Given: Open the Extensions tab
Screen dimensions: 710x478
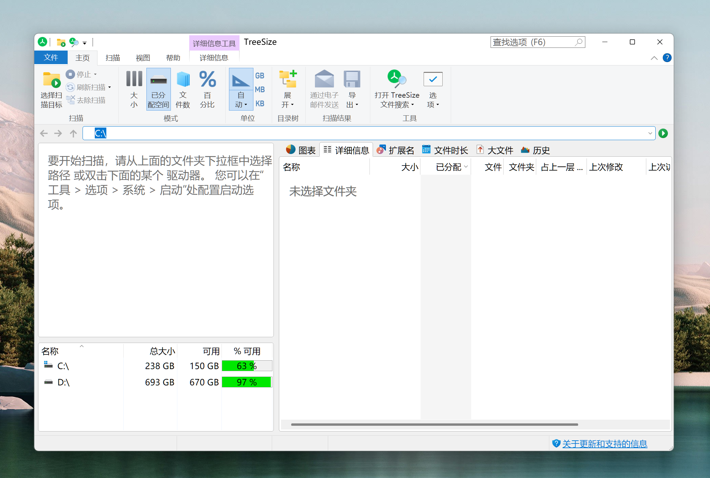Looking at the screenshot, I should tap(395, 150).
